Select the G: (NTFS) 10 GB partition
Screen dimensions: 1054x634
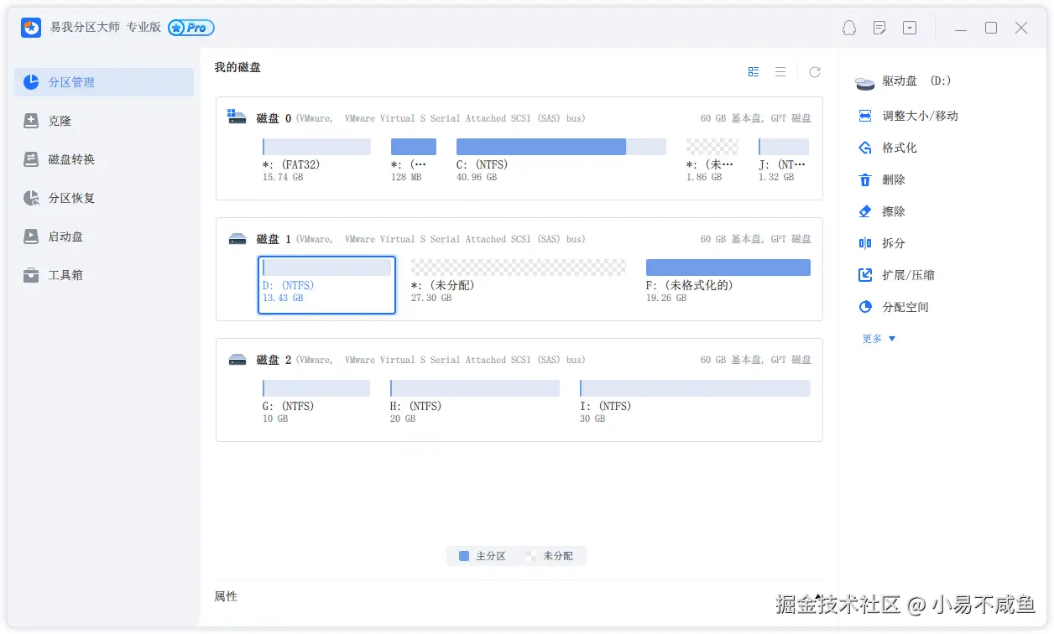(316, 402)
